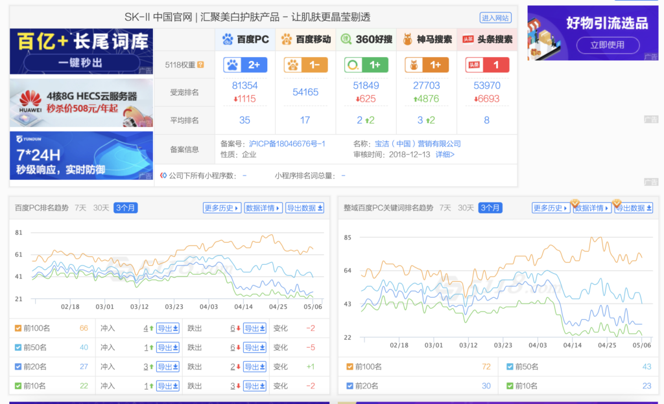Image resolution: width=664 pixels, height=404 pixels.
Task: Open ICP record 沪ICP备18046676号-1 link
Action: (x=287, y=144)
